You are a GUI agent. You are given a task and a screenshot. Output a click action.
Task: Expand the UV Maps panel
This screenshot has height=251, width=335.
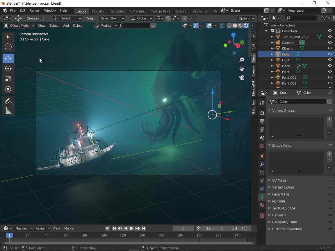pyautogui.click(x=279, y=180)
